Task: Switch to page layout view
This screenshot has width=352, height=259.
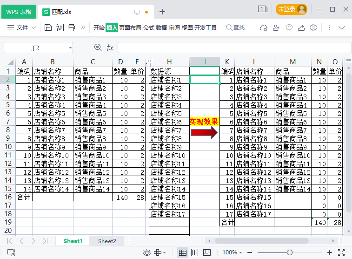Action: [195, 252]
